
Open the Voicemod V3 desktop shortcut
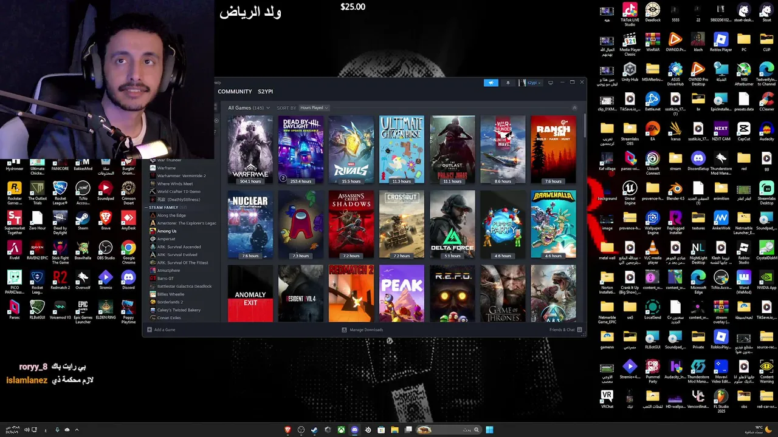point(60,310)
